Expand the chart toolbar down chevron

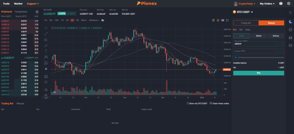tap(46, 98)
